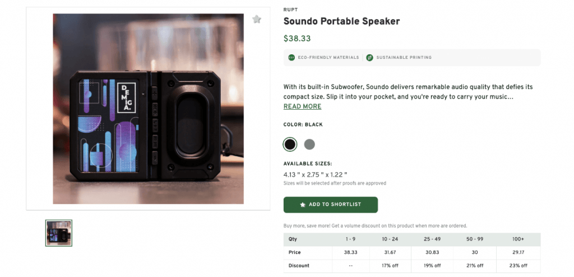Select the 10 - 24 quantity tier
The width and height of the screenshot is (574, 277).
[391, 240]
